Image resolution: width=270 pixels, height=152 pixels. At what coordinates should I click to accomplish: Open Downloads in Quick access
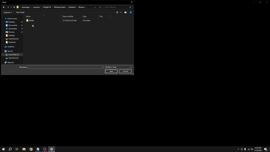click(x=13, y=29)
